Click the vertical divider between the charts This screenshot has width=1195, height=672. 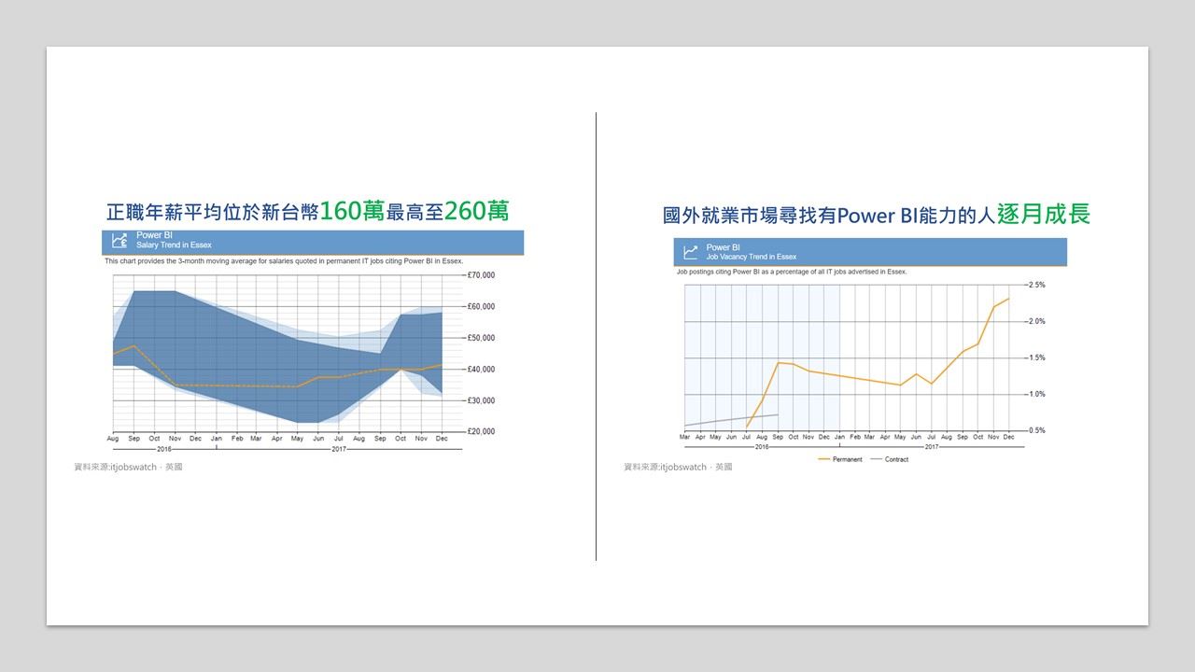tap(596, 336)
